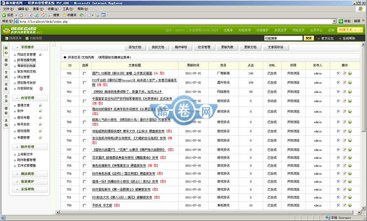Click the blue action icon in row 758
Screen dimensions: 367x221
point(338,141)
